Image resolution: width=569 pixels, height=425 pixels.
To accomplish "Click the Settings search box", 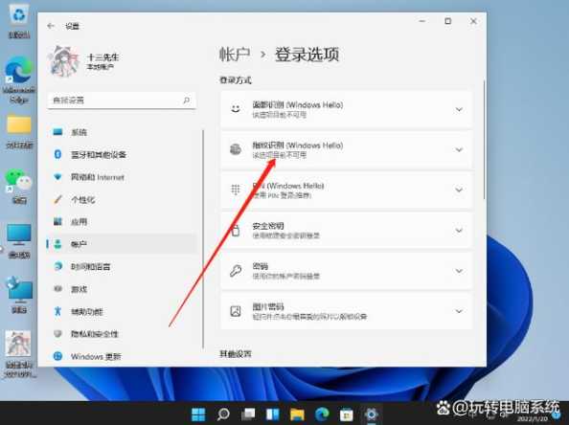I will point(122,101).
